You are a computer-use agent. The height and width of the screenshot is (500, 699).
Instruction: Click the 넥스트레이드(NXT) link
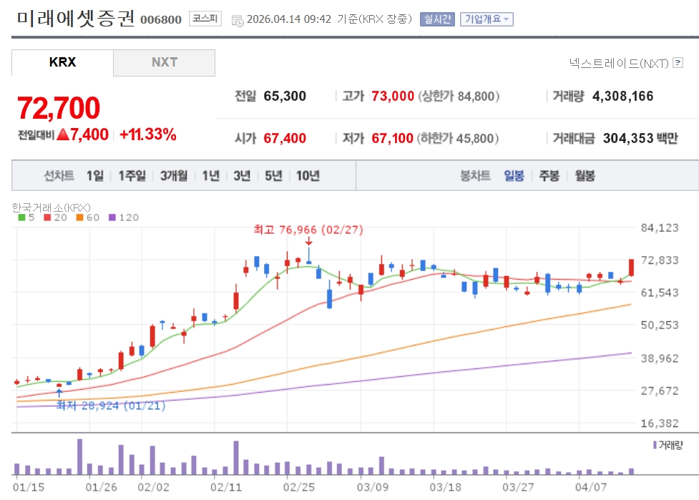[619, 63]
